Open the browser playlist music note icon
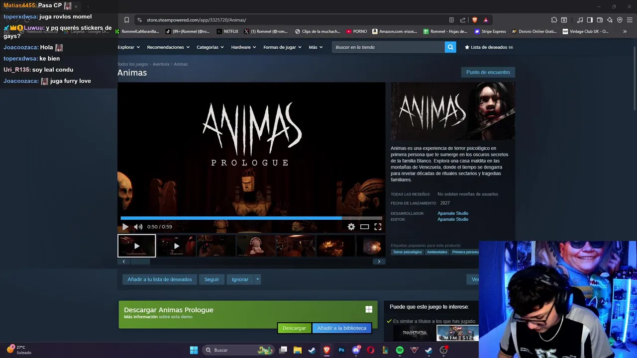Viewport: 637px width, 358px height. [580, 20]
